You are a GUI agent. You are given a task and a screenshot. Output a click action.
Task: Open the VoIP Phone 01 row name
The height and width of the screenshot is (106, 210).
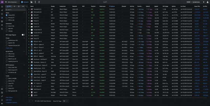(37, 89)
